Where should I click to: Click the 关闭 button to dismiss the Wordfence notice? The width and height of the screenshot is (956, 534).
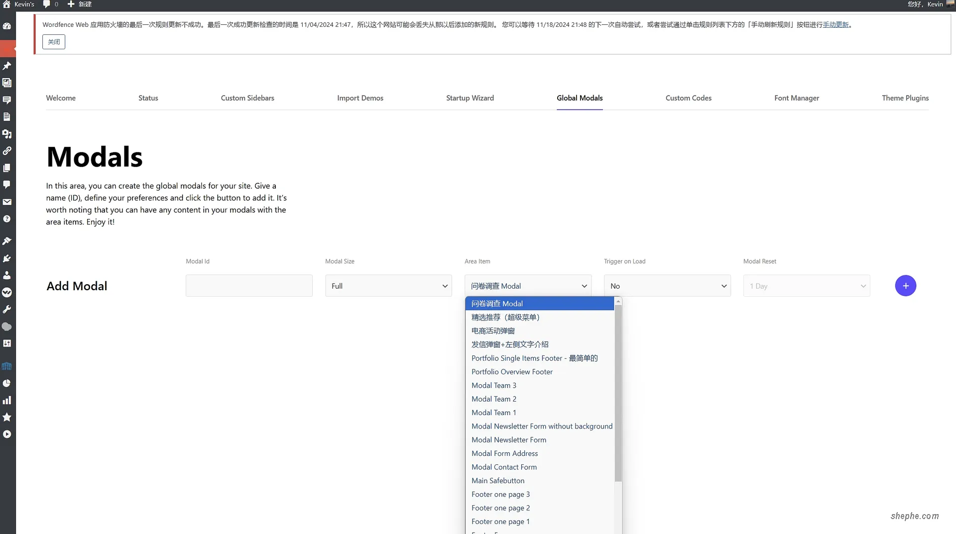(x=53, y=42)
